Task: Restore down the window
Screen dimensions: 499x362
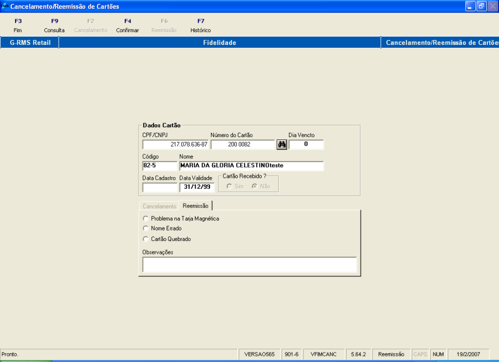Action: click(x=481, y=6)
